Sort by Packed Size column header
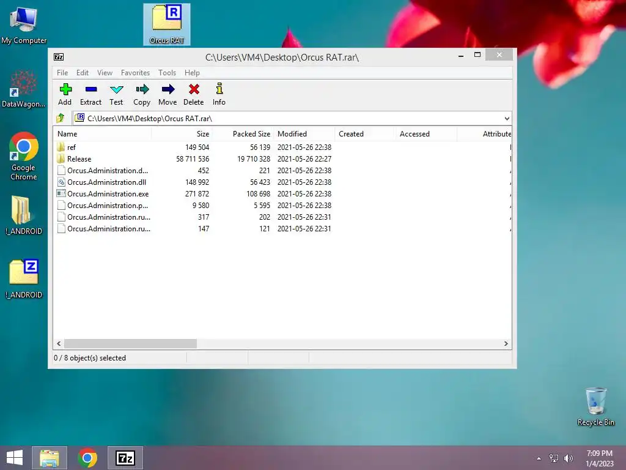 click(243, 134)
